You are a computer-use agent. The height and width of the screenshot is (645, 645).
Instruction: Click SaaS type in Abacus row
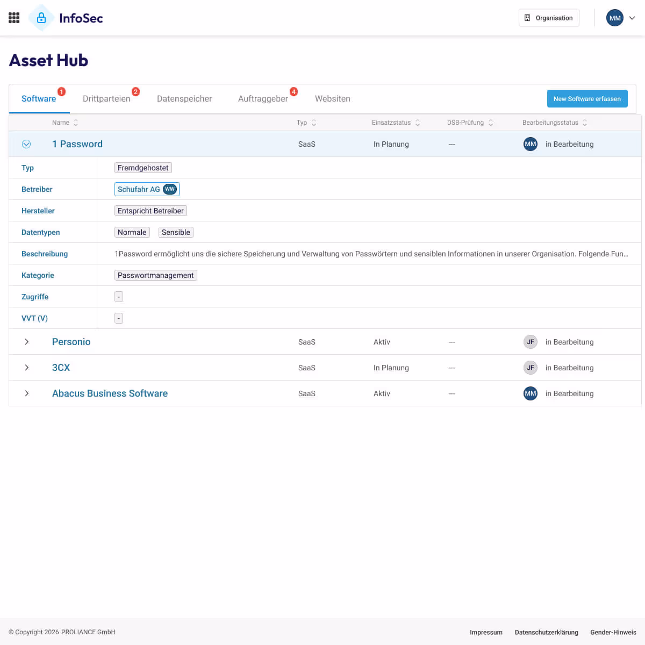(307, 393)
